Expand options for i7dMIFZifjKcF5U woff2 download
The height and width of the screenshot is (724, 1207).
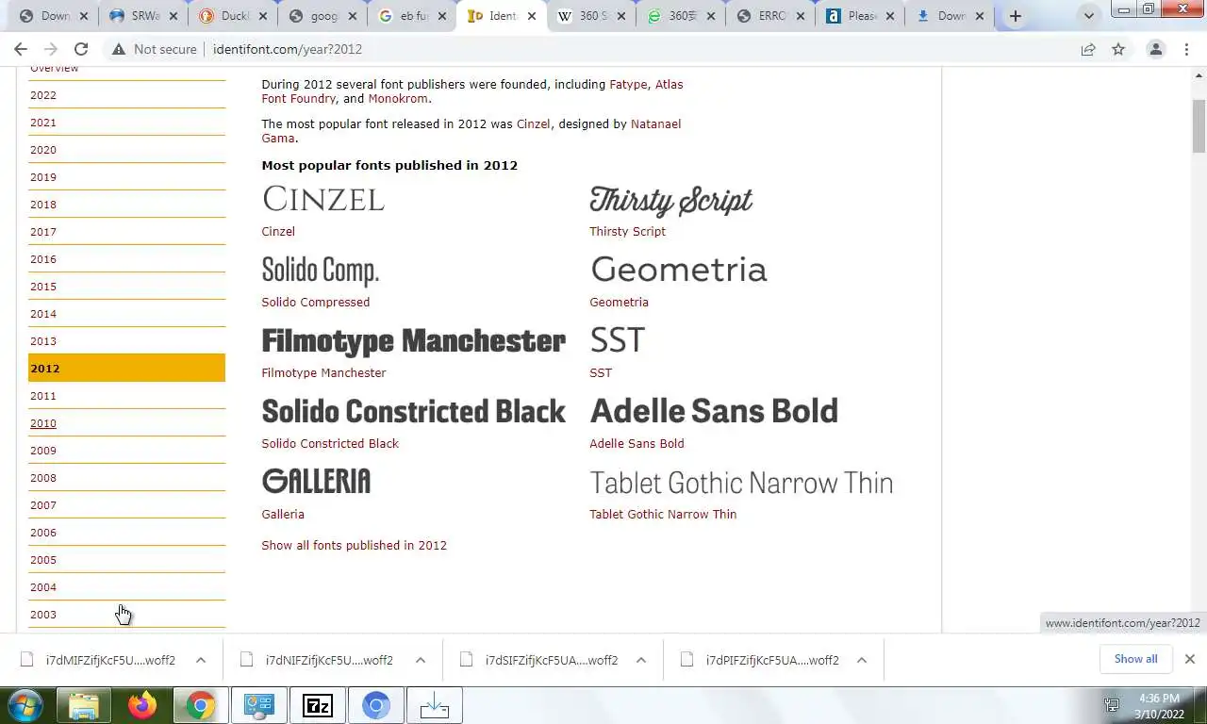[201, 660]
